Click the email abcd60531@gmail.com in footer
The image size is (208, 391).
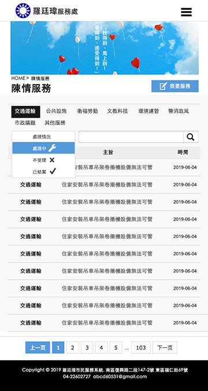click(x=120, y=377)
